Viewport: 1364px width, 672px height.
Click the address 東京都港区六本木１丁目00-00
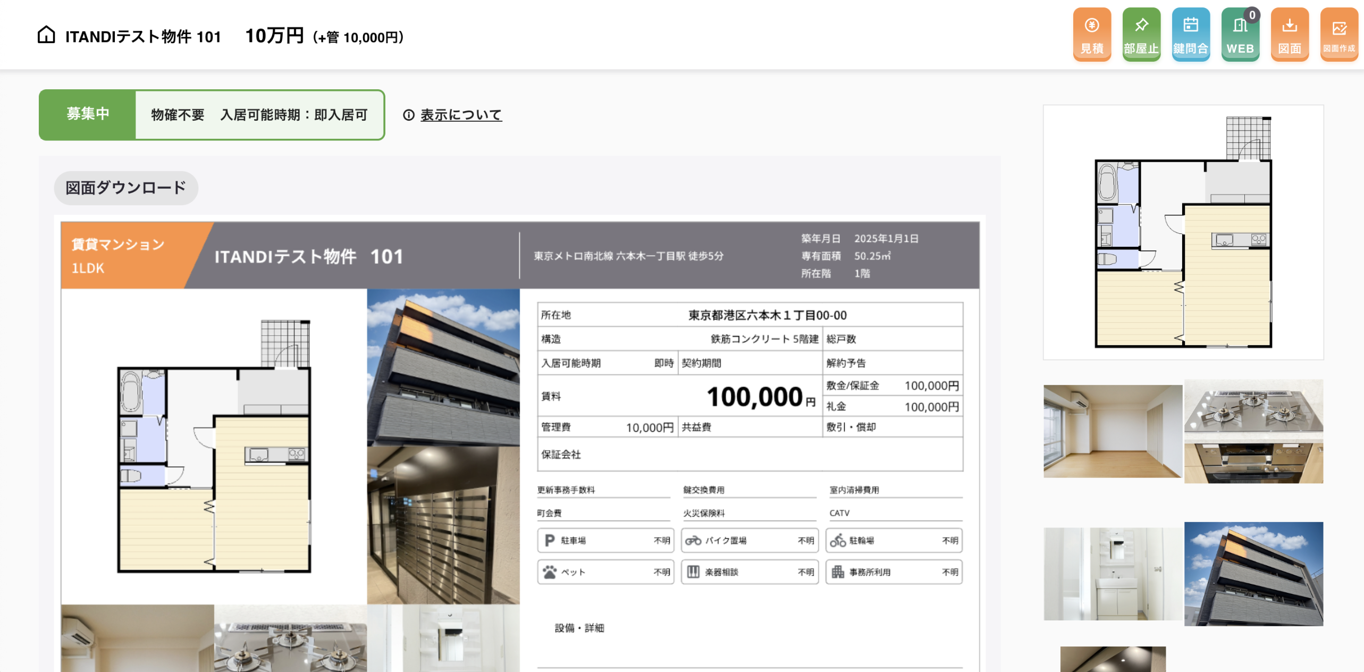pyautogui.click(x=768, y=315)
